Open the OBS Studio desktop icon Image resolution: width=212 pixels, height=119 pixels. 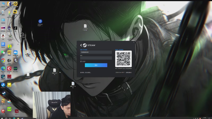(22, 35)
